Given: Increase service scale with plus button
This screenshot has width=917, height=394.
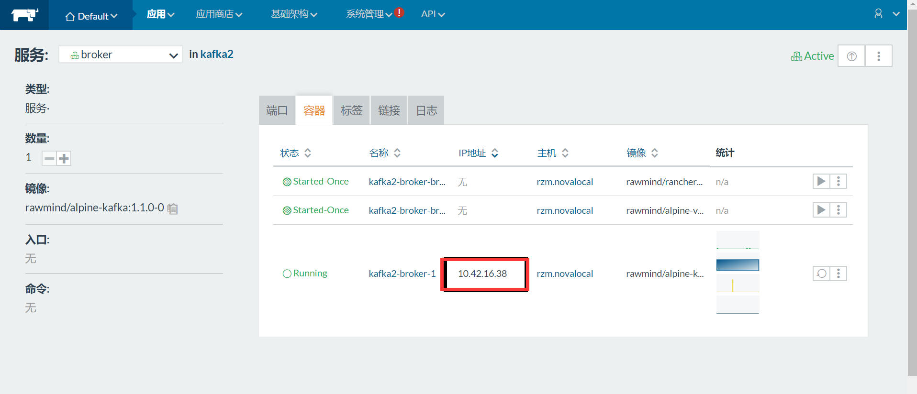Looking at the screenshot, I should tap(64, 158).
